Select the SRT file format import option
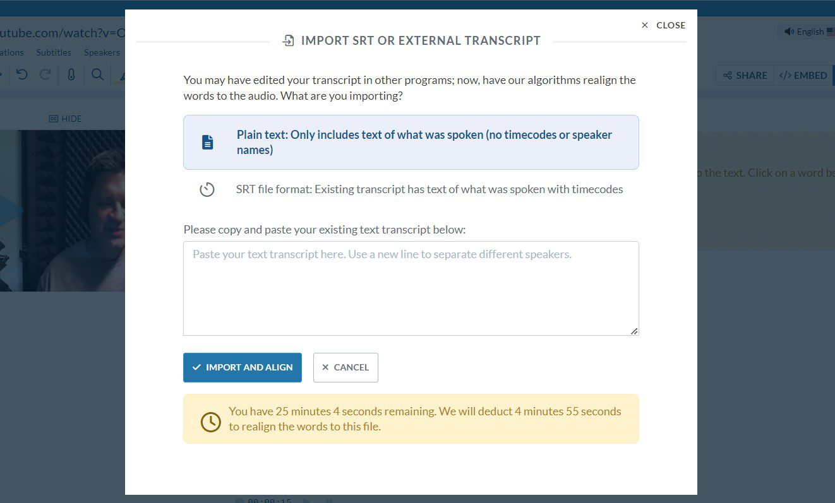 (429, 189)
